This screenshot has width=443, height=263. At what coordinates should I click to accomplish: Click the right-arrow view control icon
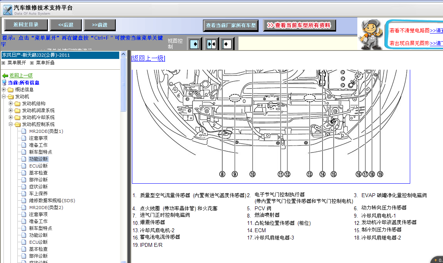pyautogui.click(x=194, y=44)
